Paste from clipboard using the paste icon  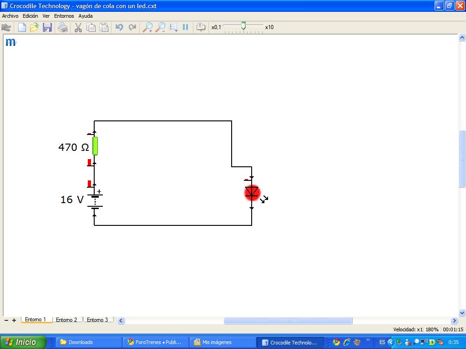[104, 27]
